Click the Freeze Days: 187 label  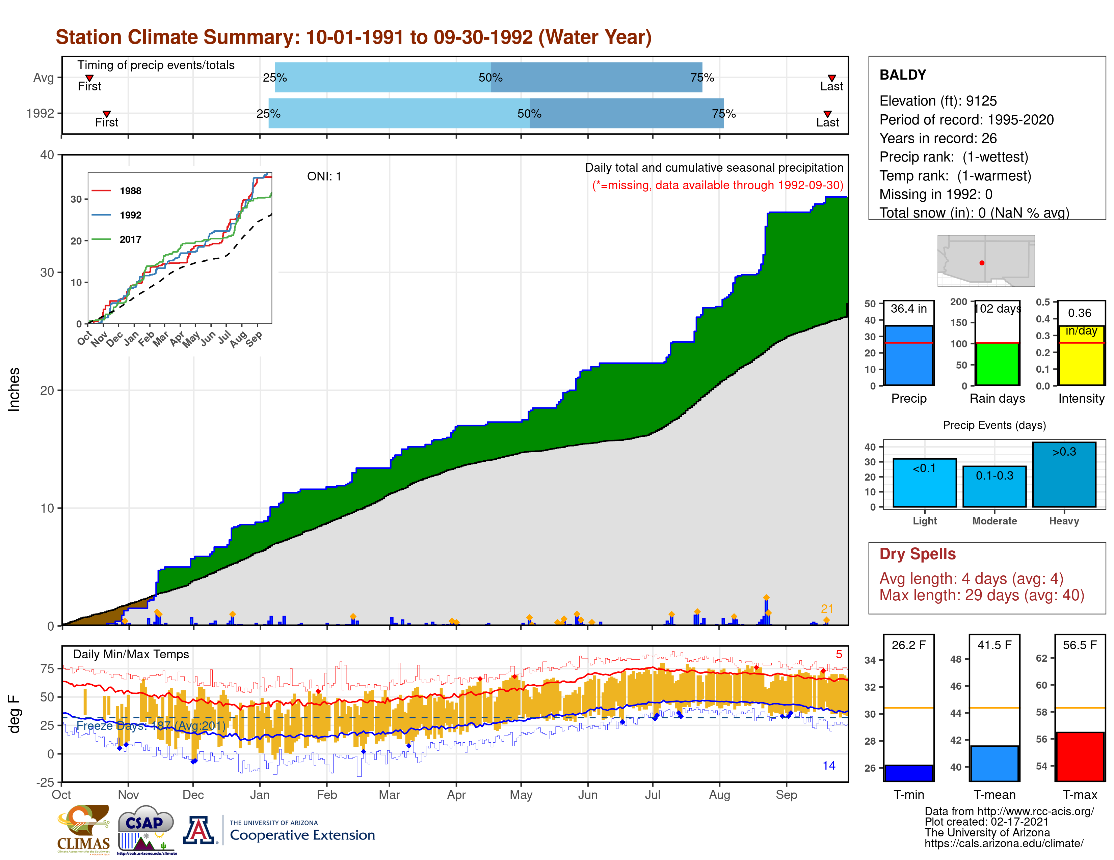(151, 725)
